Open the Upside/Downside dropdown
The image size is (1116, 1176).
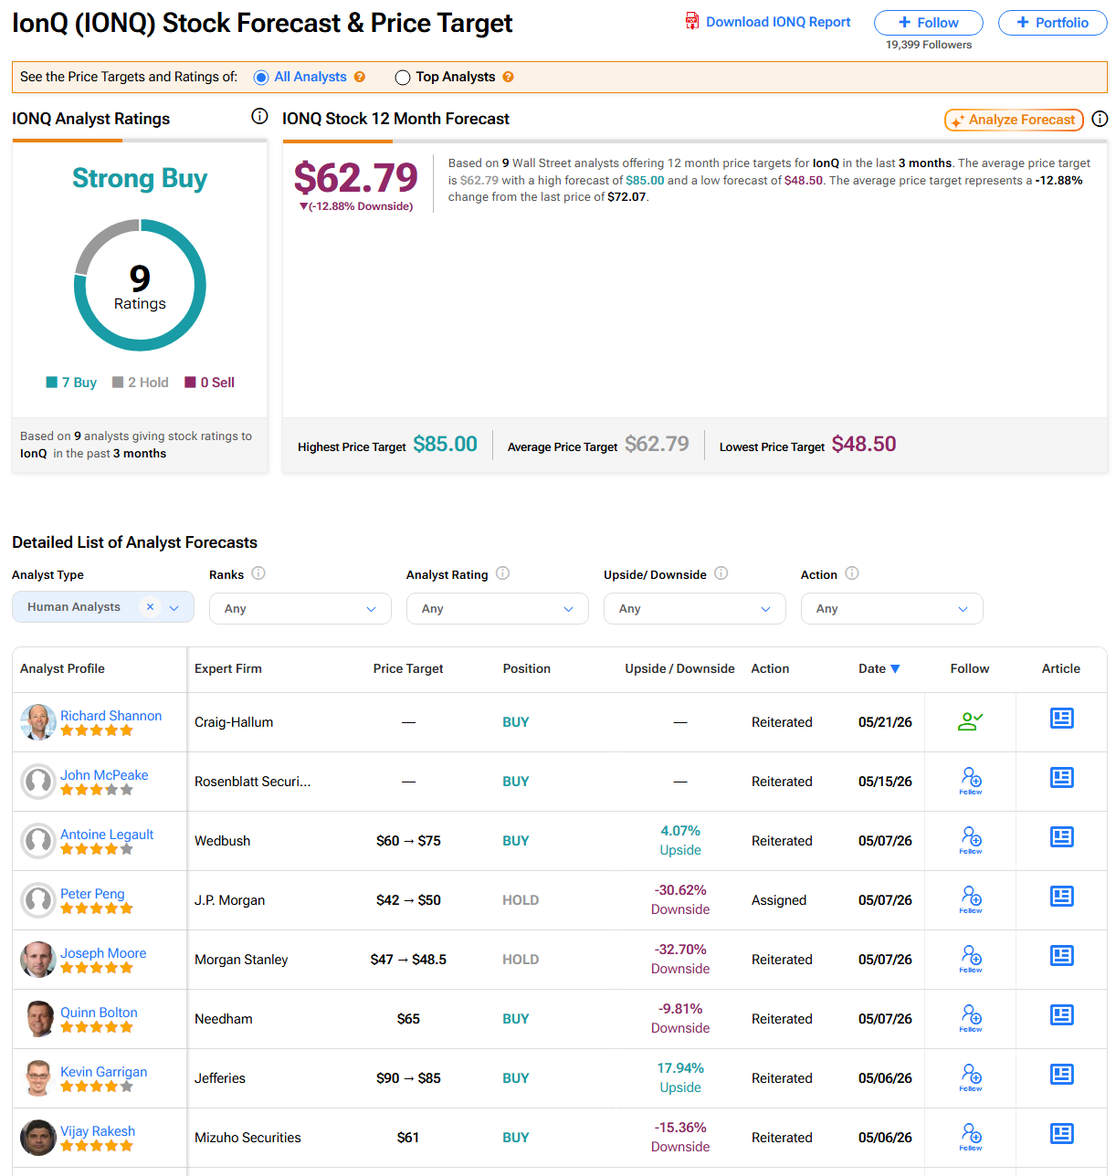695,608
